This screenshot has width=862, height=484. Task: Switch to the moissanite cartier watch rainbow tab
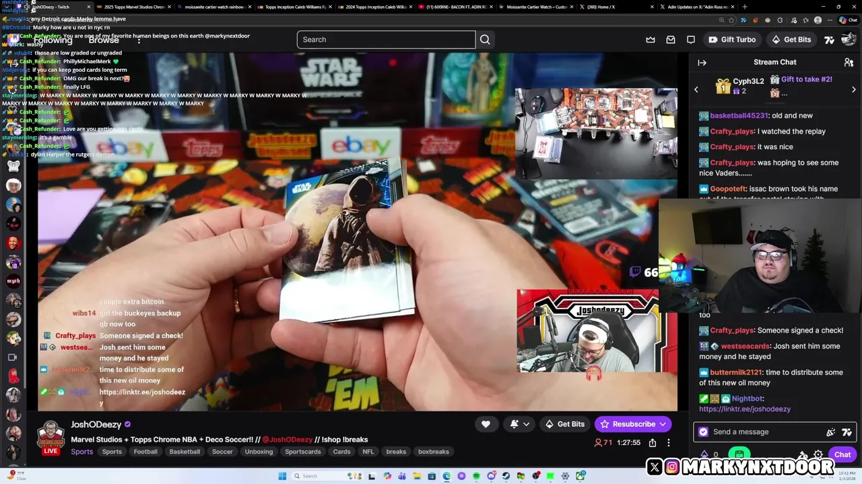pos(213,7)
